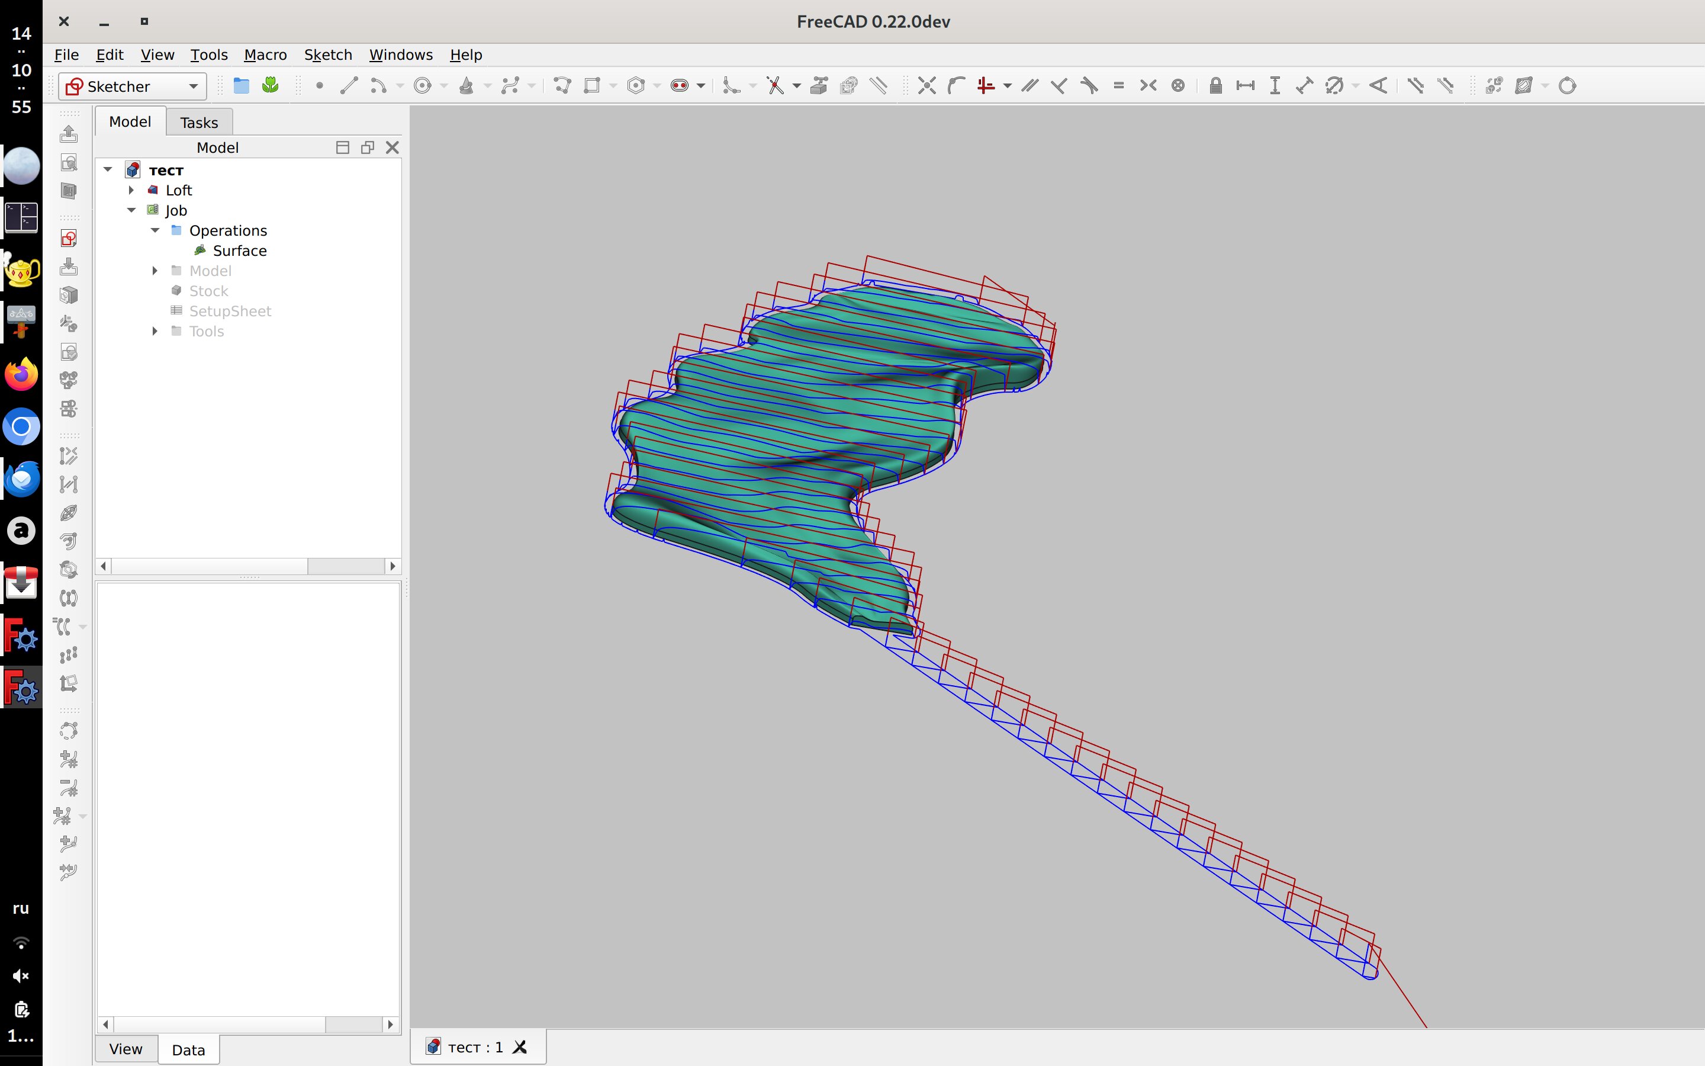Select the horizontal distance constraint icon
1705x1066 pixels.
[1245, 86]
